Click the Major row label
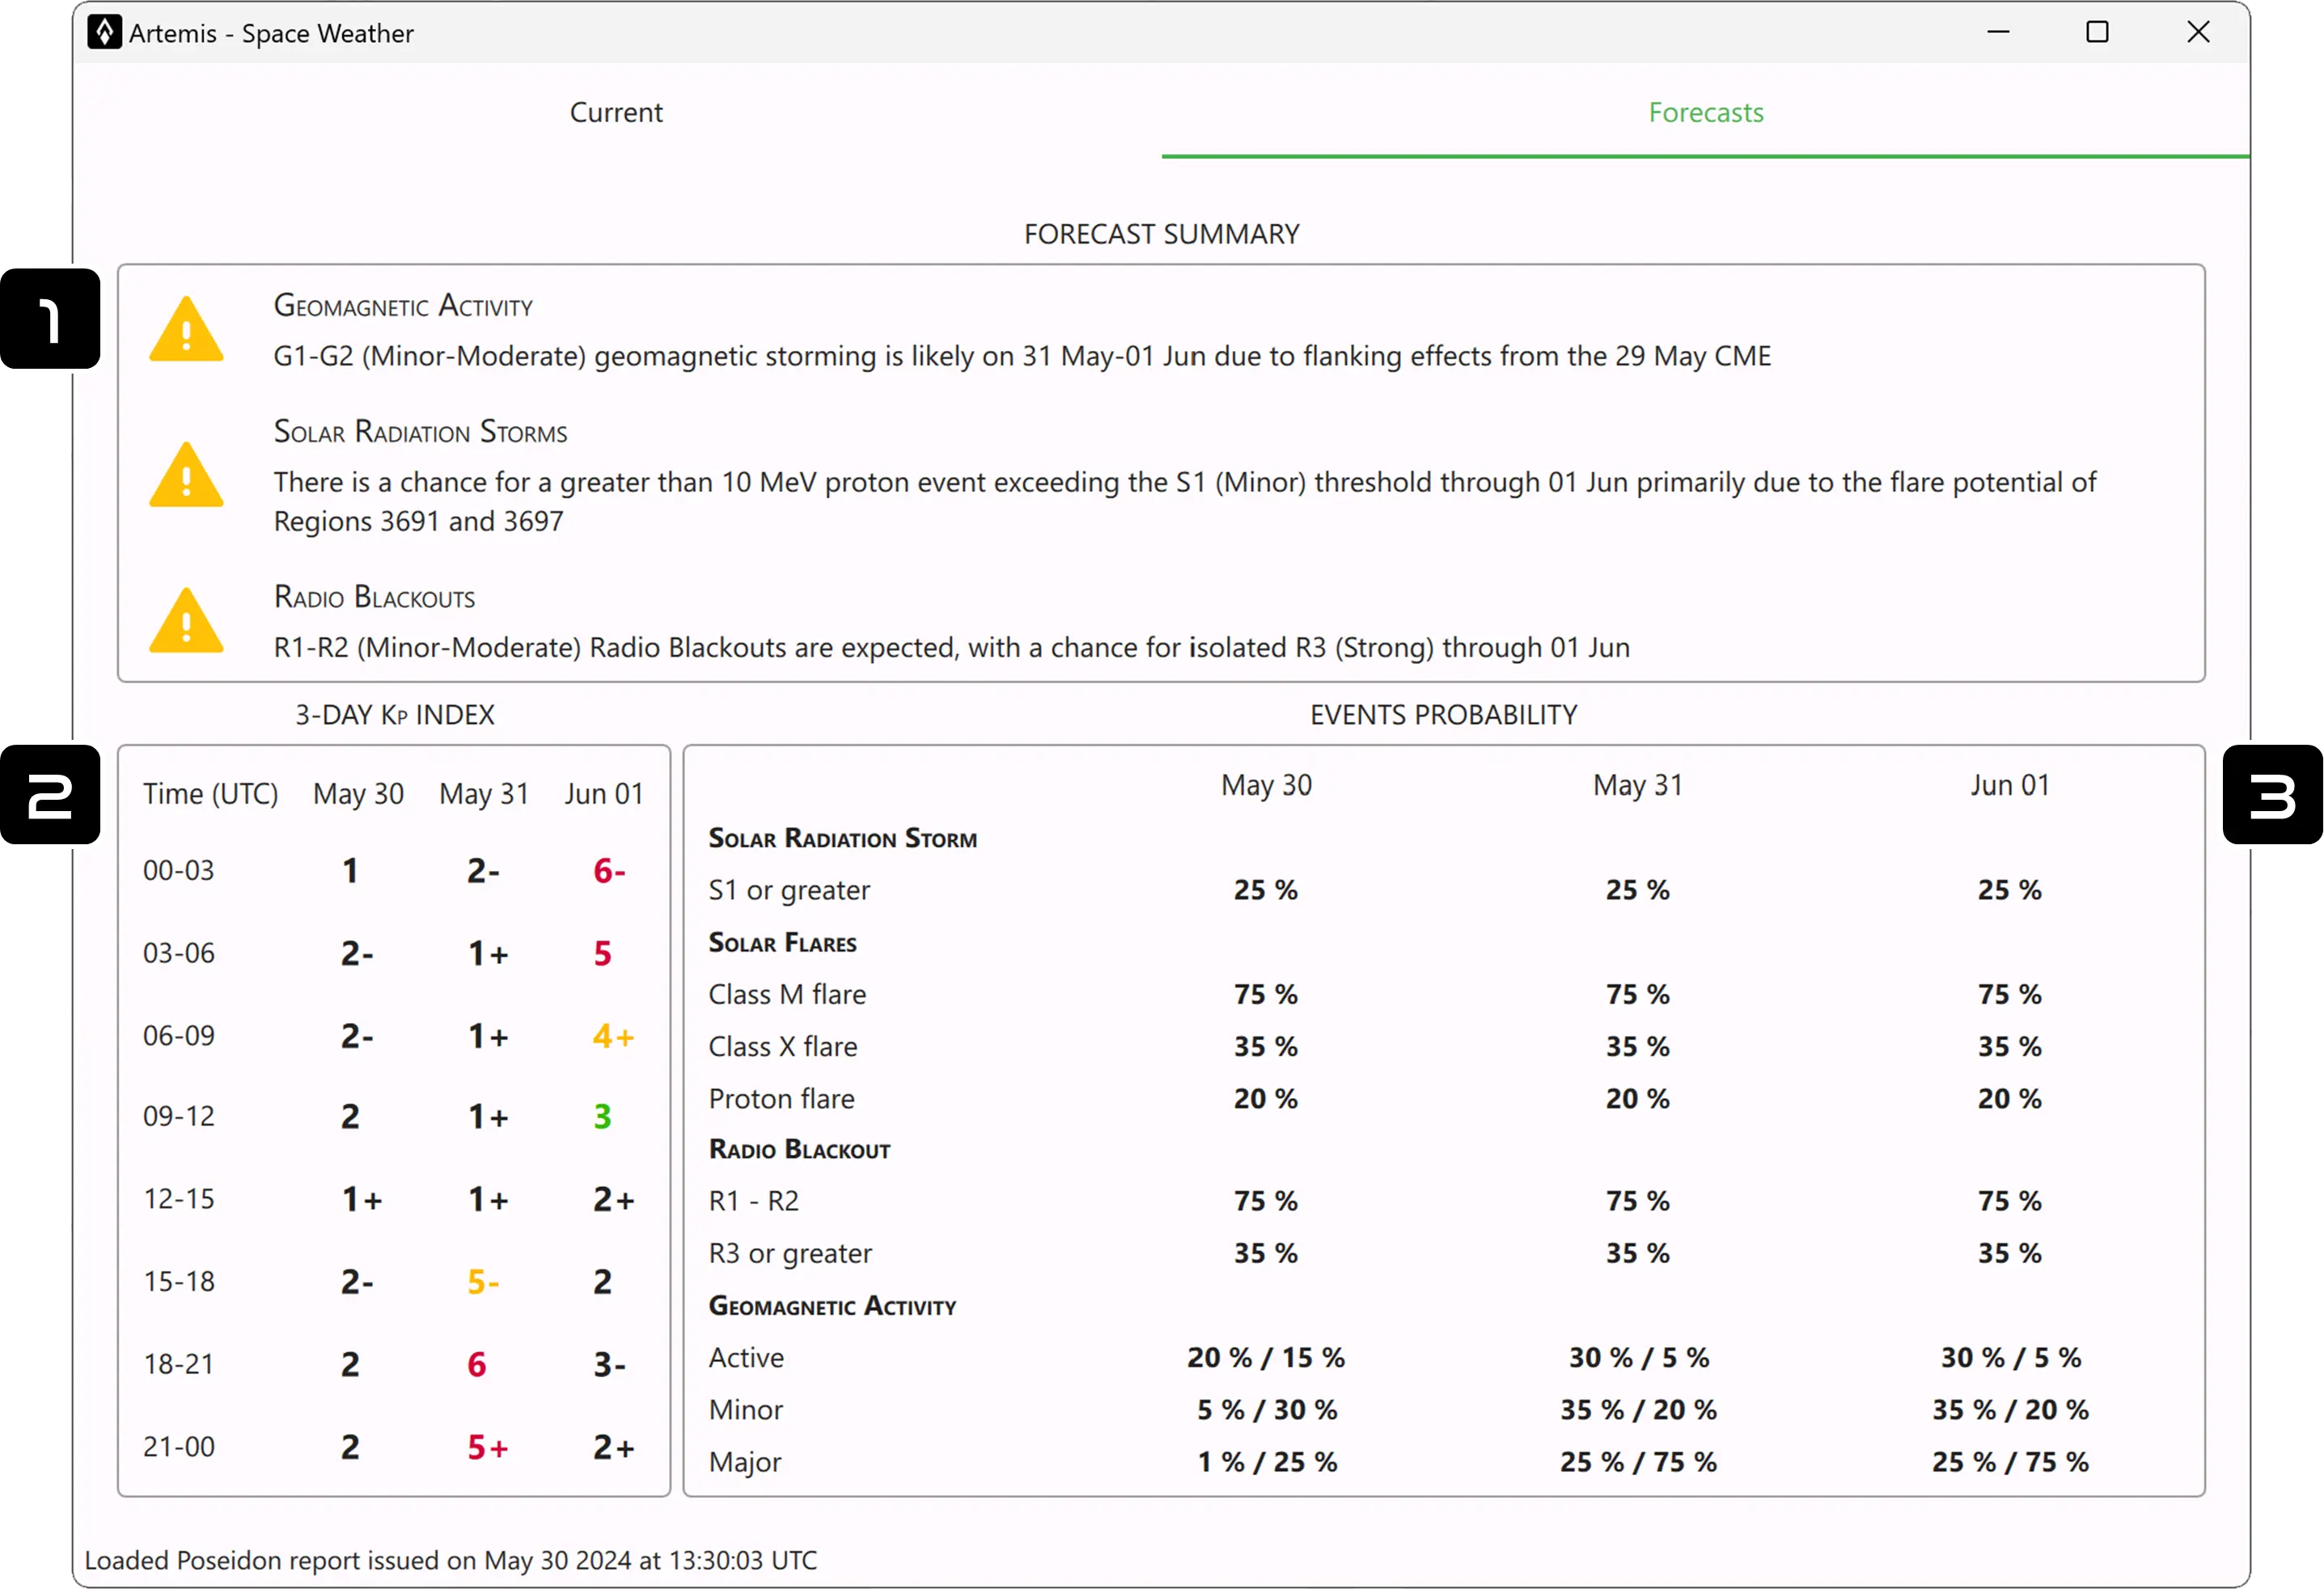The width and height of the screenshot is (2324, 1589). point(745,1462)
